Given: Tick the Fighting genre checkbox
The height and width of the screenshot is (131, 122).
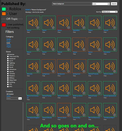Looking at the screenshot, I should [x=8, y=63].
